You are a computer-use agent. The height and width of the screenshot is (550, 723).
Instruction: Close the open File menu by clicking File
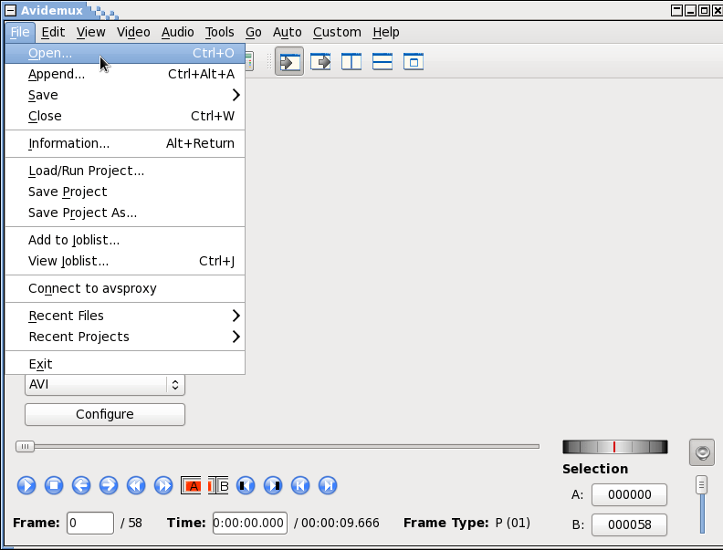pos(20,32)
